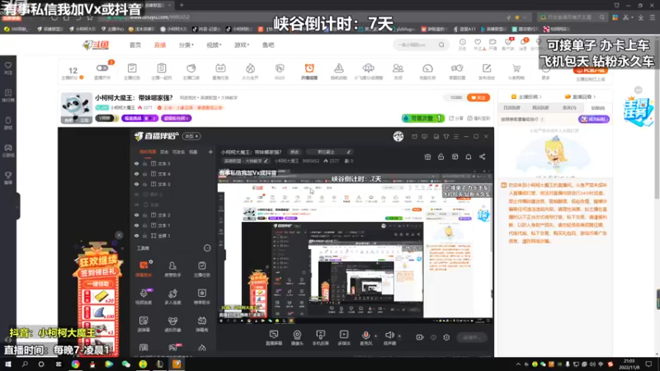Hide the 文本 5 layer
This screenshot has height=371, width=660.
[136, 163]
